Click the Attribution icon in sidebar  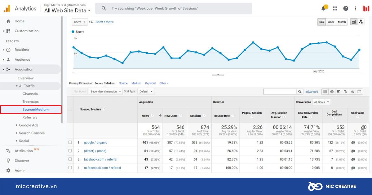pos(8,151)
